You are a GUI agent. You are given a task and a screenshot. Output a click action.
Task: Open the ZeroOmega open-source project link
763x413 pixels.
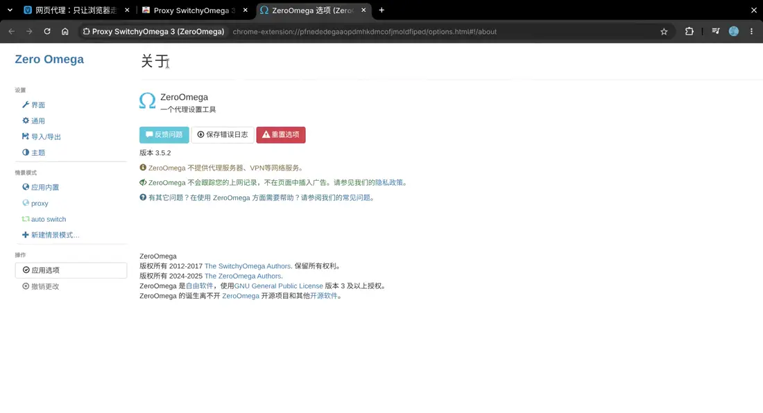pyautogui.click(x=241, y=296)
